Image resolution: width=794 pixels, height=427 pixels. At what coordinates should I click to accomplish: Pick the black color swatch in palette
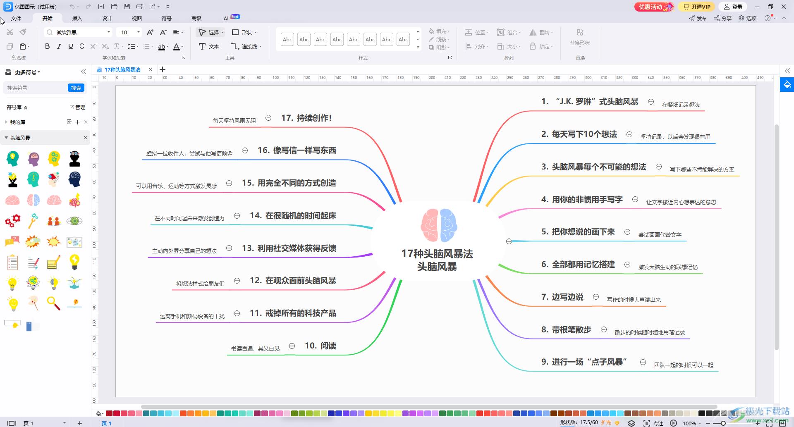701,413
